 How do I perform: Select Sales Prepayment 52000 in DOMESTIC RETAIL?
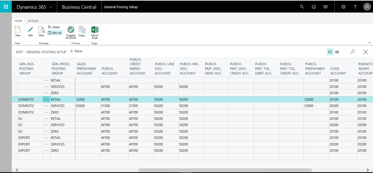click(x=88, y=100)
